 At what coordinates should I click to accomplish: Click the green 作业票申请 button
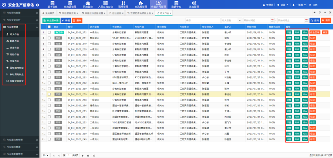pyautogui.click(x=51, y=20)
